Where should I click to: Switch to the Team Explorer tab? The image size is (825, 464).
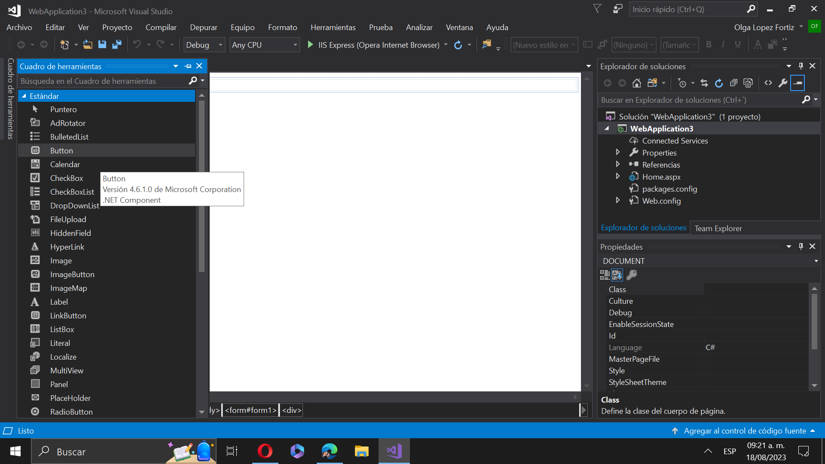click(718, 228)
